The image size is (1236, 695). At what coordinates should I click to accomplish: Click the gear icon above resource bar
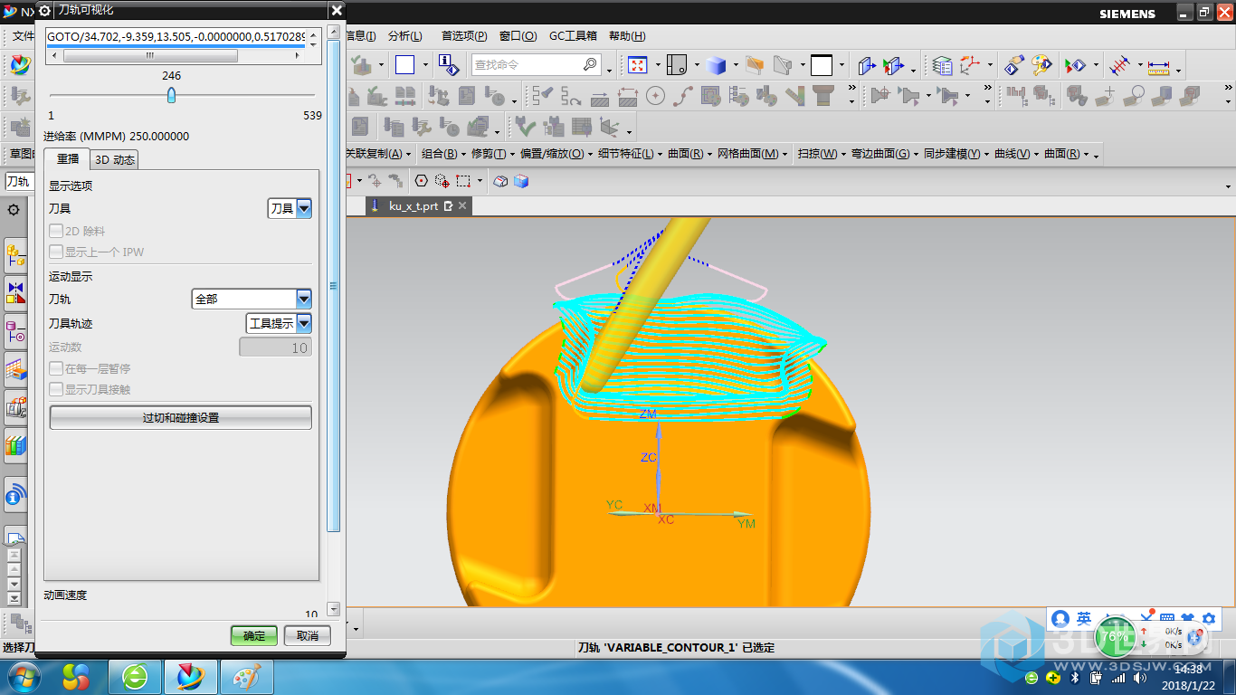tap(14, 210)
